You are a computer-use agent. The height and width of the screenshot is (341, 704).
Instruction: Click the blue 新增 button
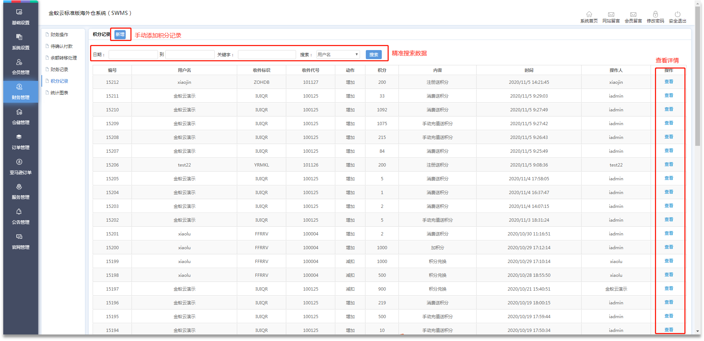click(120, 34)
